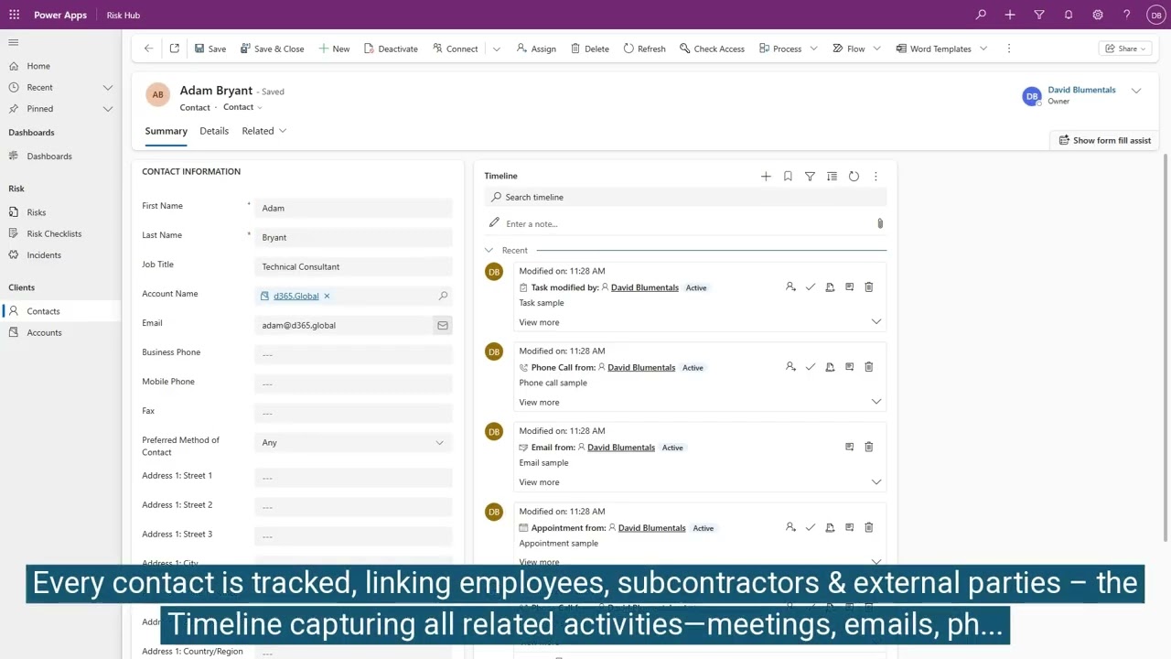
Task: Switch to the Details tab
Action: point(214,131)
